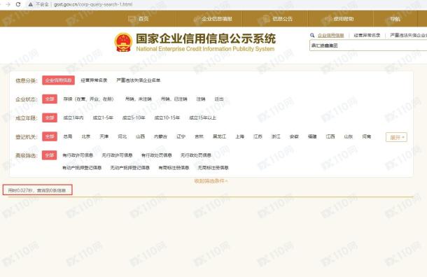Choose 安徽 as the registration authority
The width and height of the screenshot is (427, 277).
(x=294, y=136)
